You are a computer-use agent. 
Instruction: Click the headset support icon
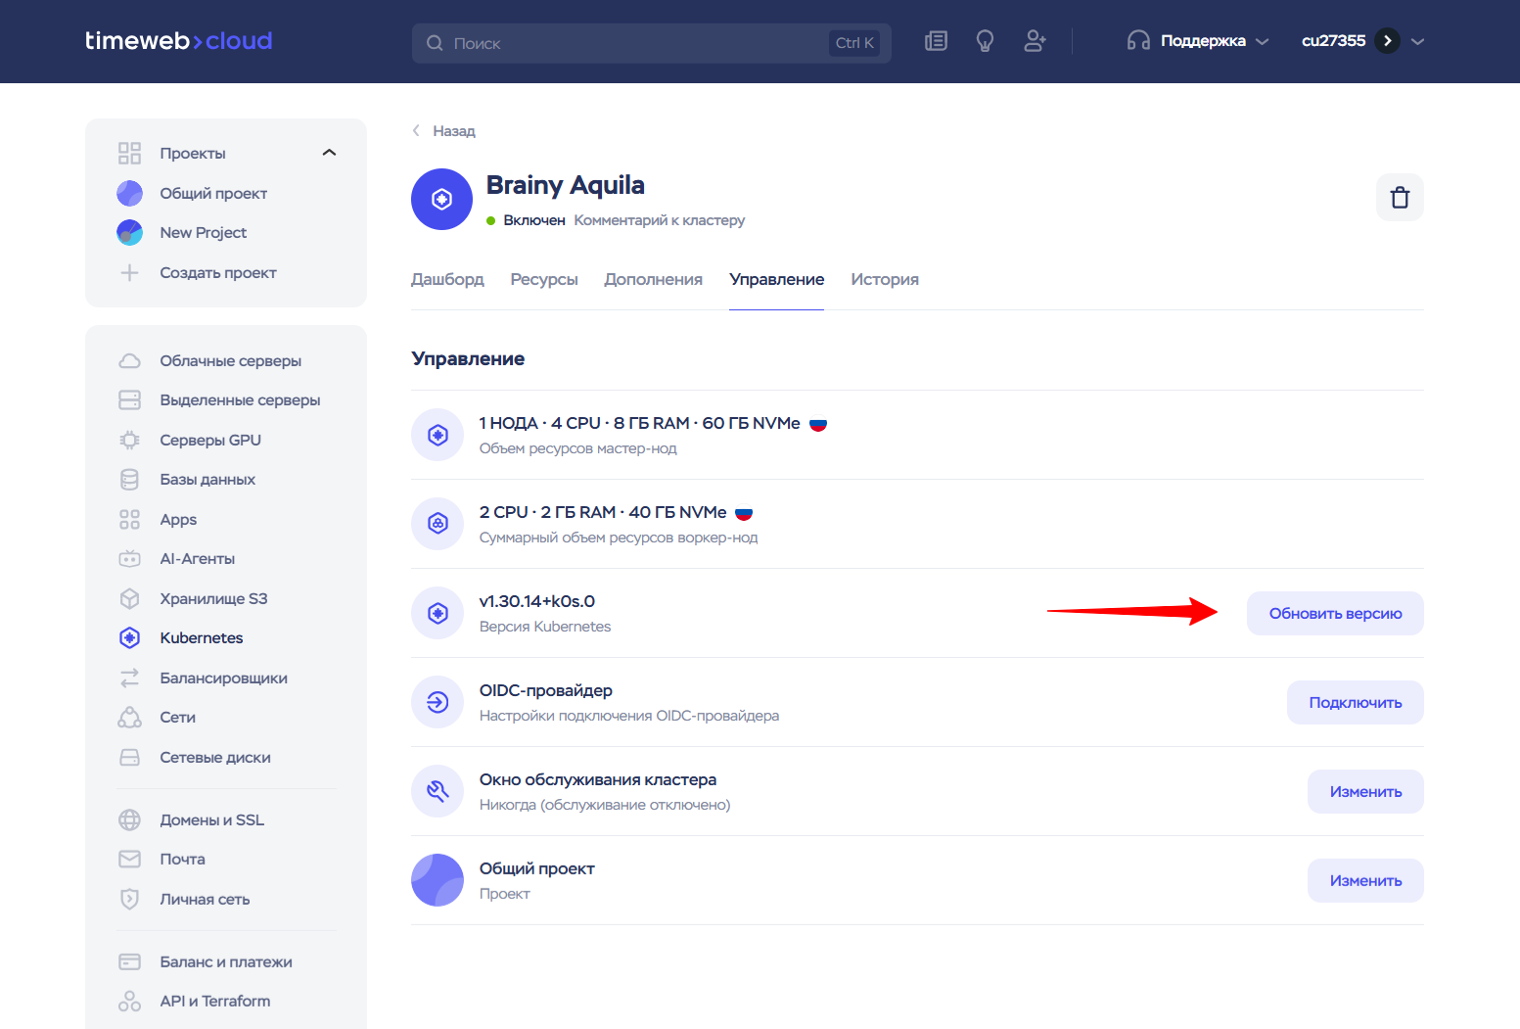point(1138,41)
